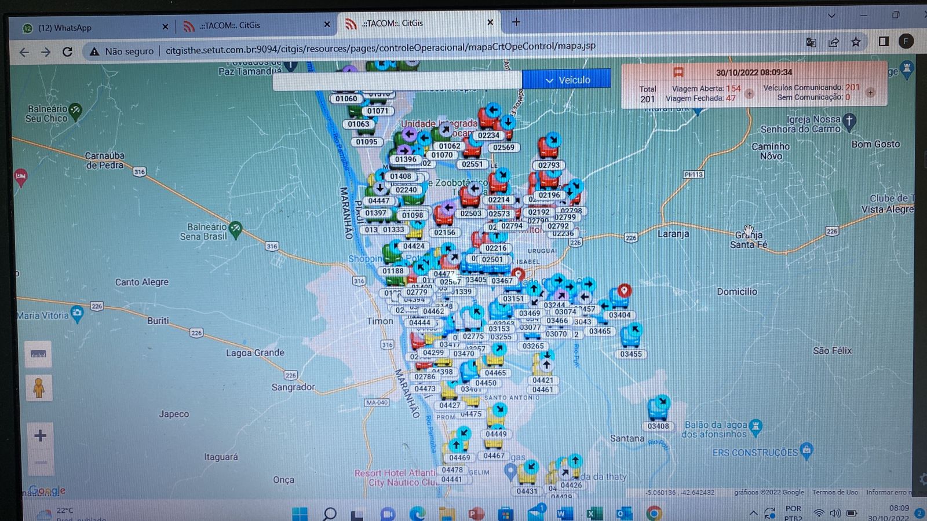Open a new browser tab
This screenshot has width=927, height=521.
(516, 23)
